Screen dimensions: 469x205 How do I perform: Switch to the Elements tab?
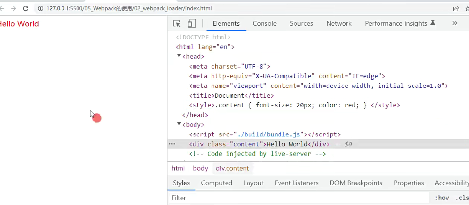tap(226, 23)
